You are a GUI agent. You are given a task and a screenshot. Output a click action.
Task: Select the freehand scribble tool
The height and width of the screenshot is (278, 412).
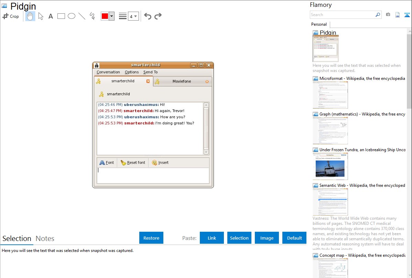pos(92,16)
